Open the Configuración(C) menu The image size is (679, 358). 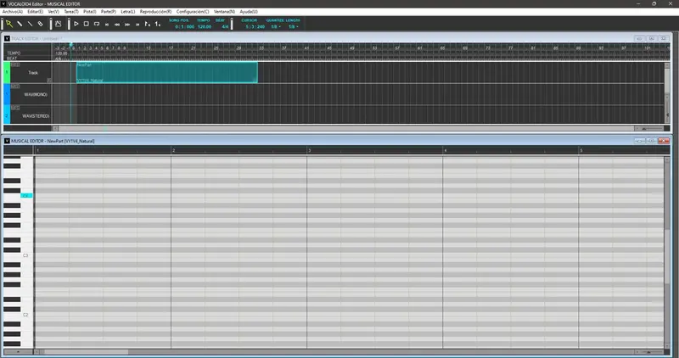193,11
